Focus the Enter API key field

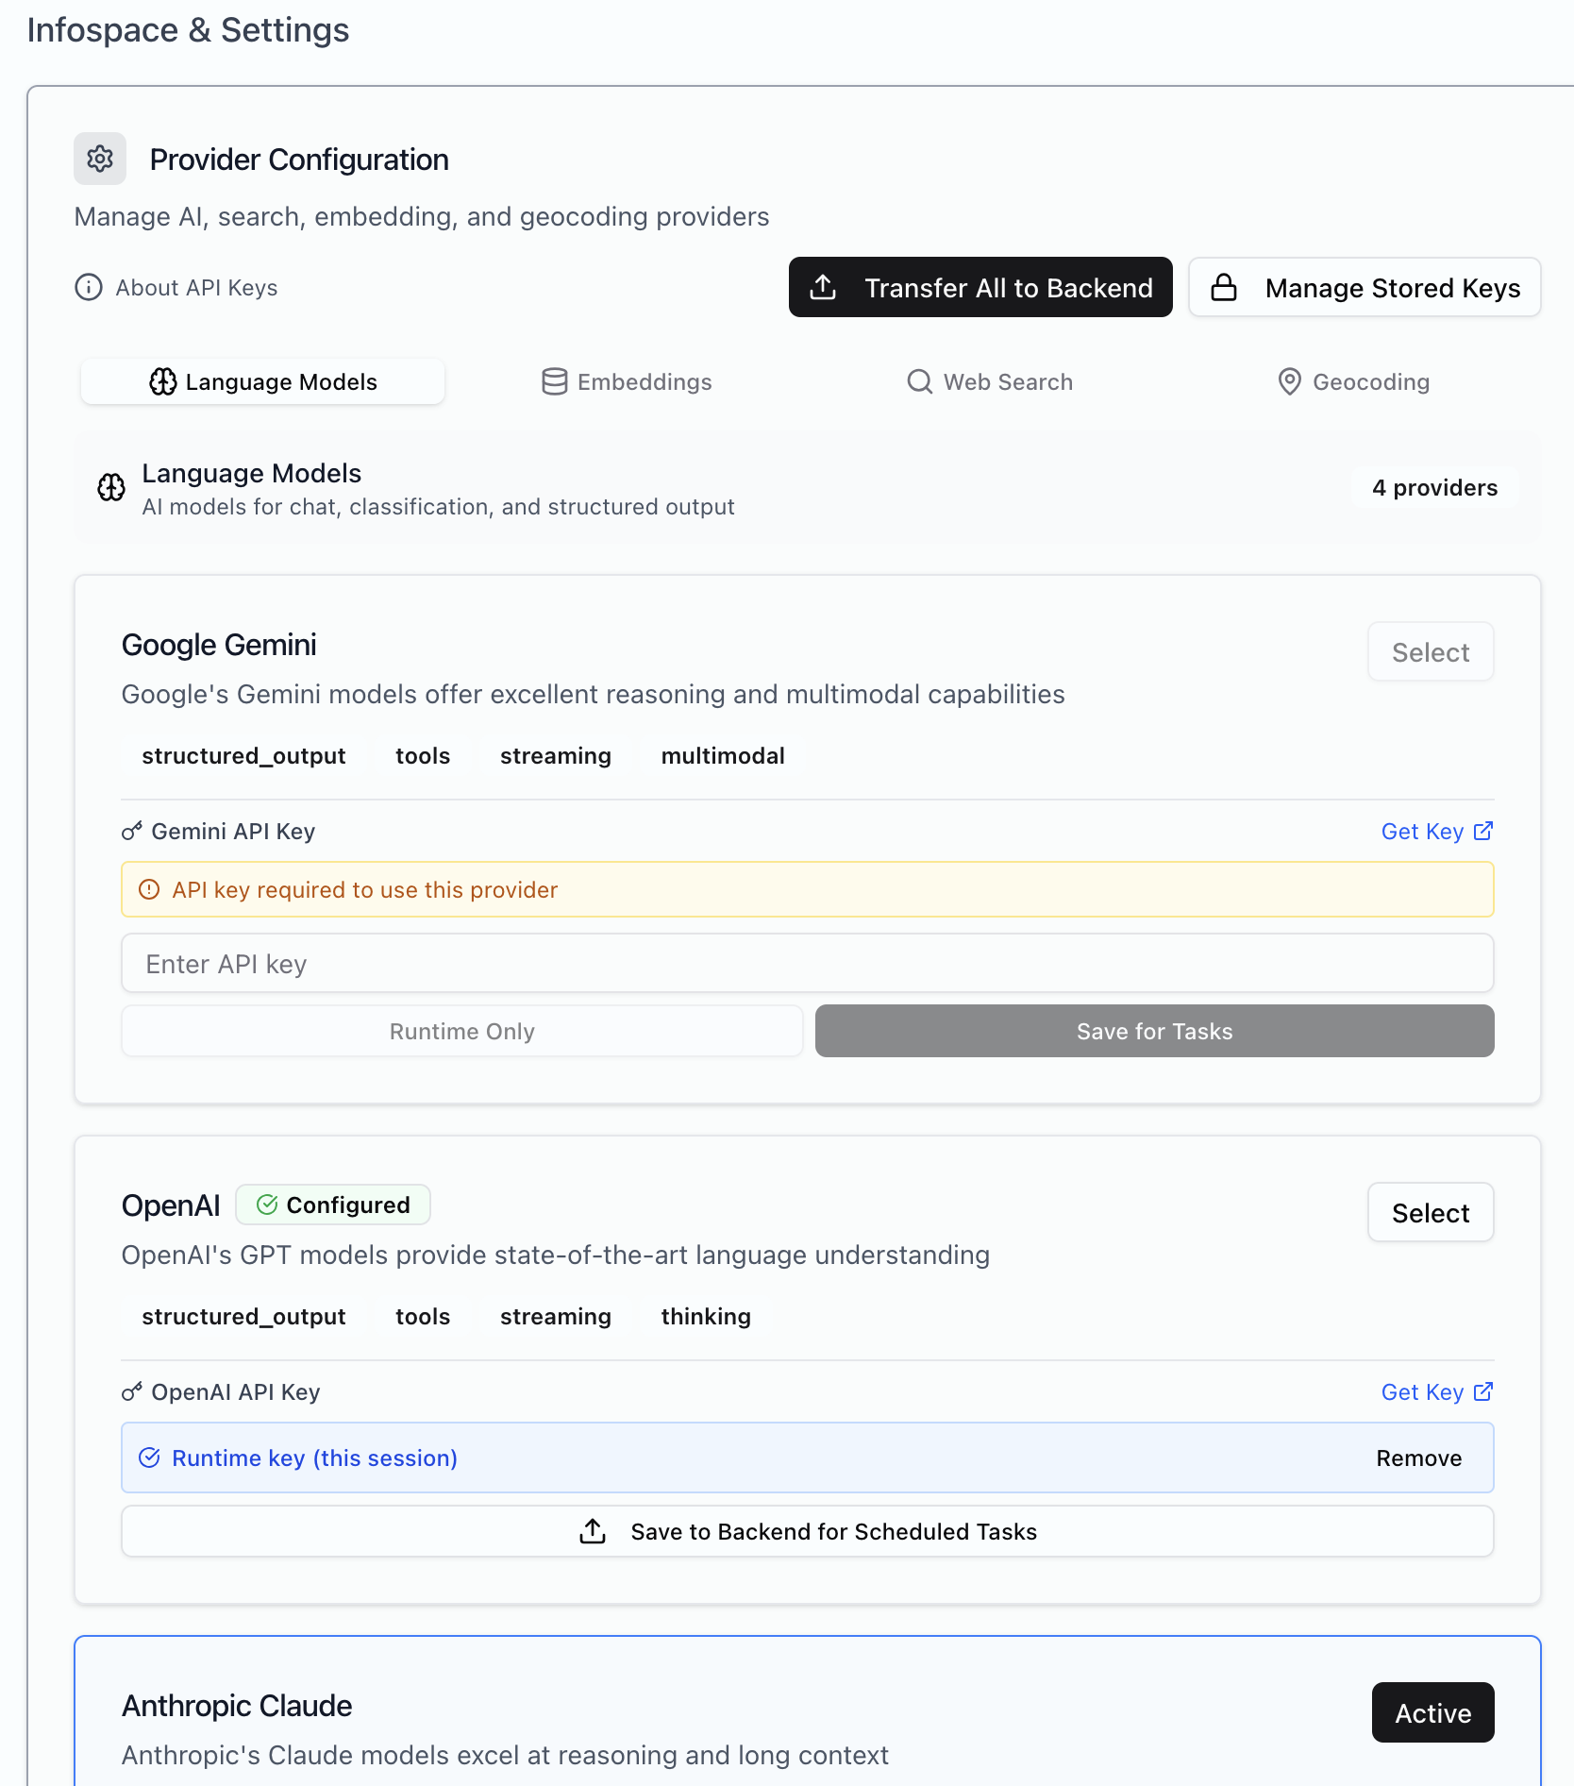(807, 963)
